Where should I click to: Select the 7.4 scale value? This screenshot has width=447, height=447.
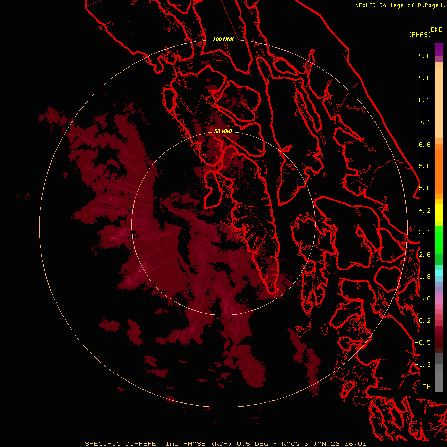(425, 122)
